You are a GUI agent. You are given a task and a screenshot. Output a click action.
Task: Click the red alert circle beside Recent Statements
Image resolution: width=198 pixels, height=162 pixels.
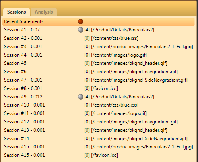[81, 21]
